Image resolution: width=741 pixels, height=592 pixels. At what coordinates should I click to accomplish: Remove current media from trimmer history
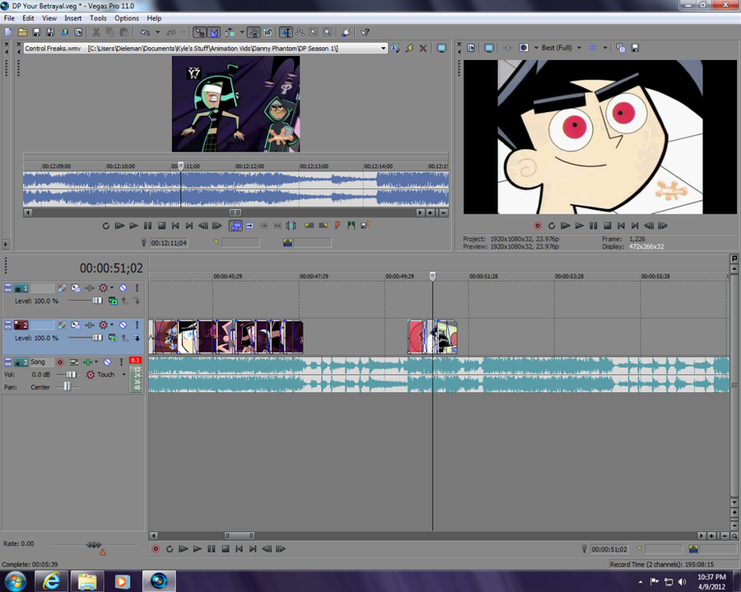pos(423,49)
